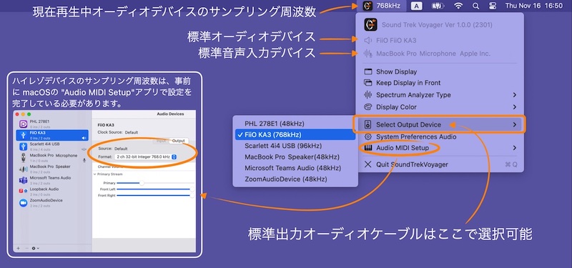Click the waveform icon beside MacBook Pro Microphone Apple Inc.
Screen dimensions: 572x268
click(x=368, y=54)
